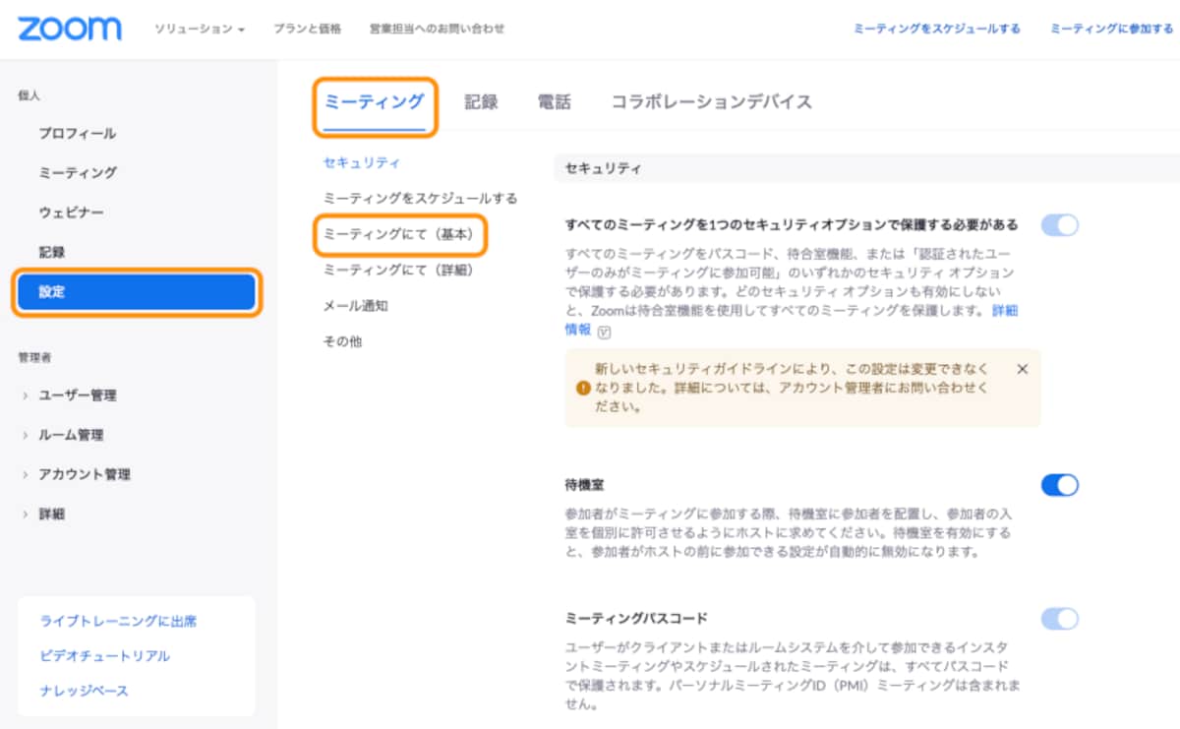Jump to ミーティングをスケジュールする settings section
Screen dimensions: 1180x729
420,198
